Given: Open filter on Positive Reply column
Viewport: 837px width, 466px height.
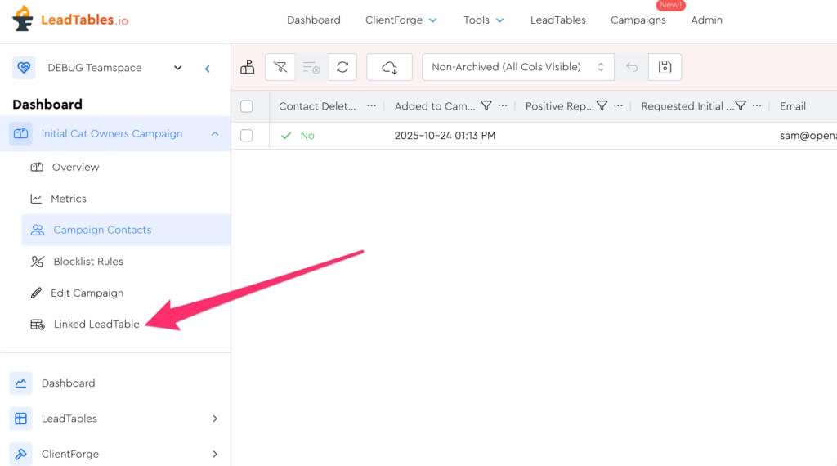Looking at the screenshot, I should (602, 106).
